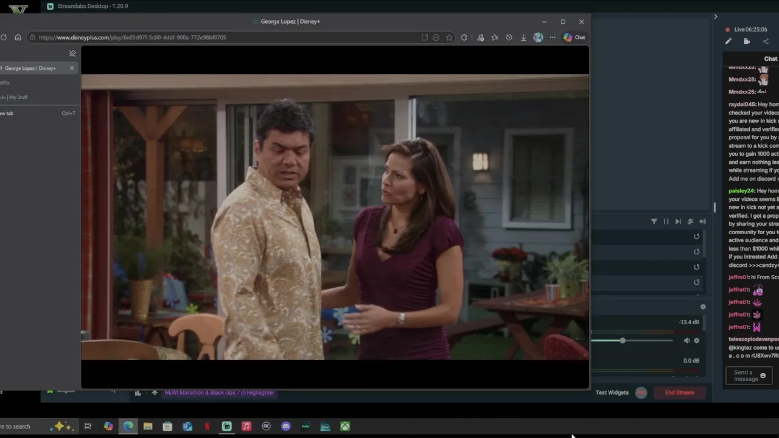Click the Streamlabs stats bar-chart icon
779x438 pixels.
[138, 393]
